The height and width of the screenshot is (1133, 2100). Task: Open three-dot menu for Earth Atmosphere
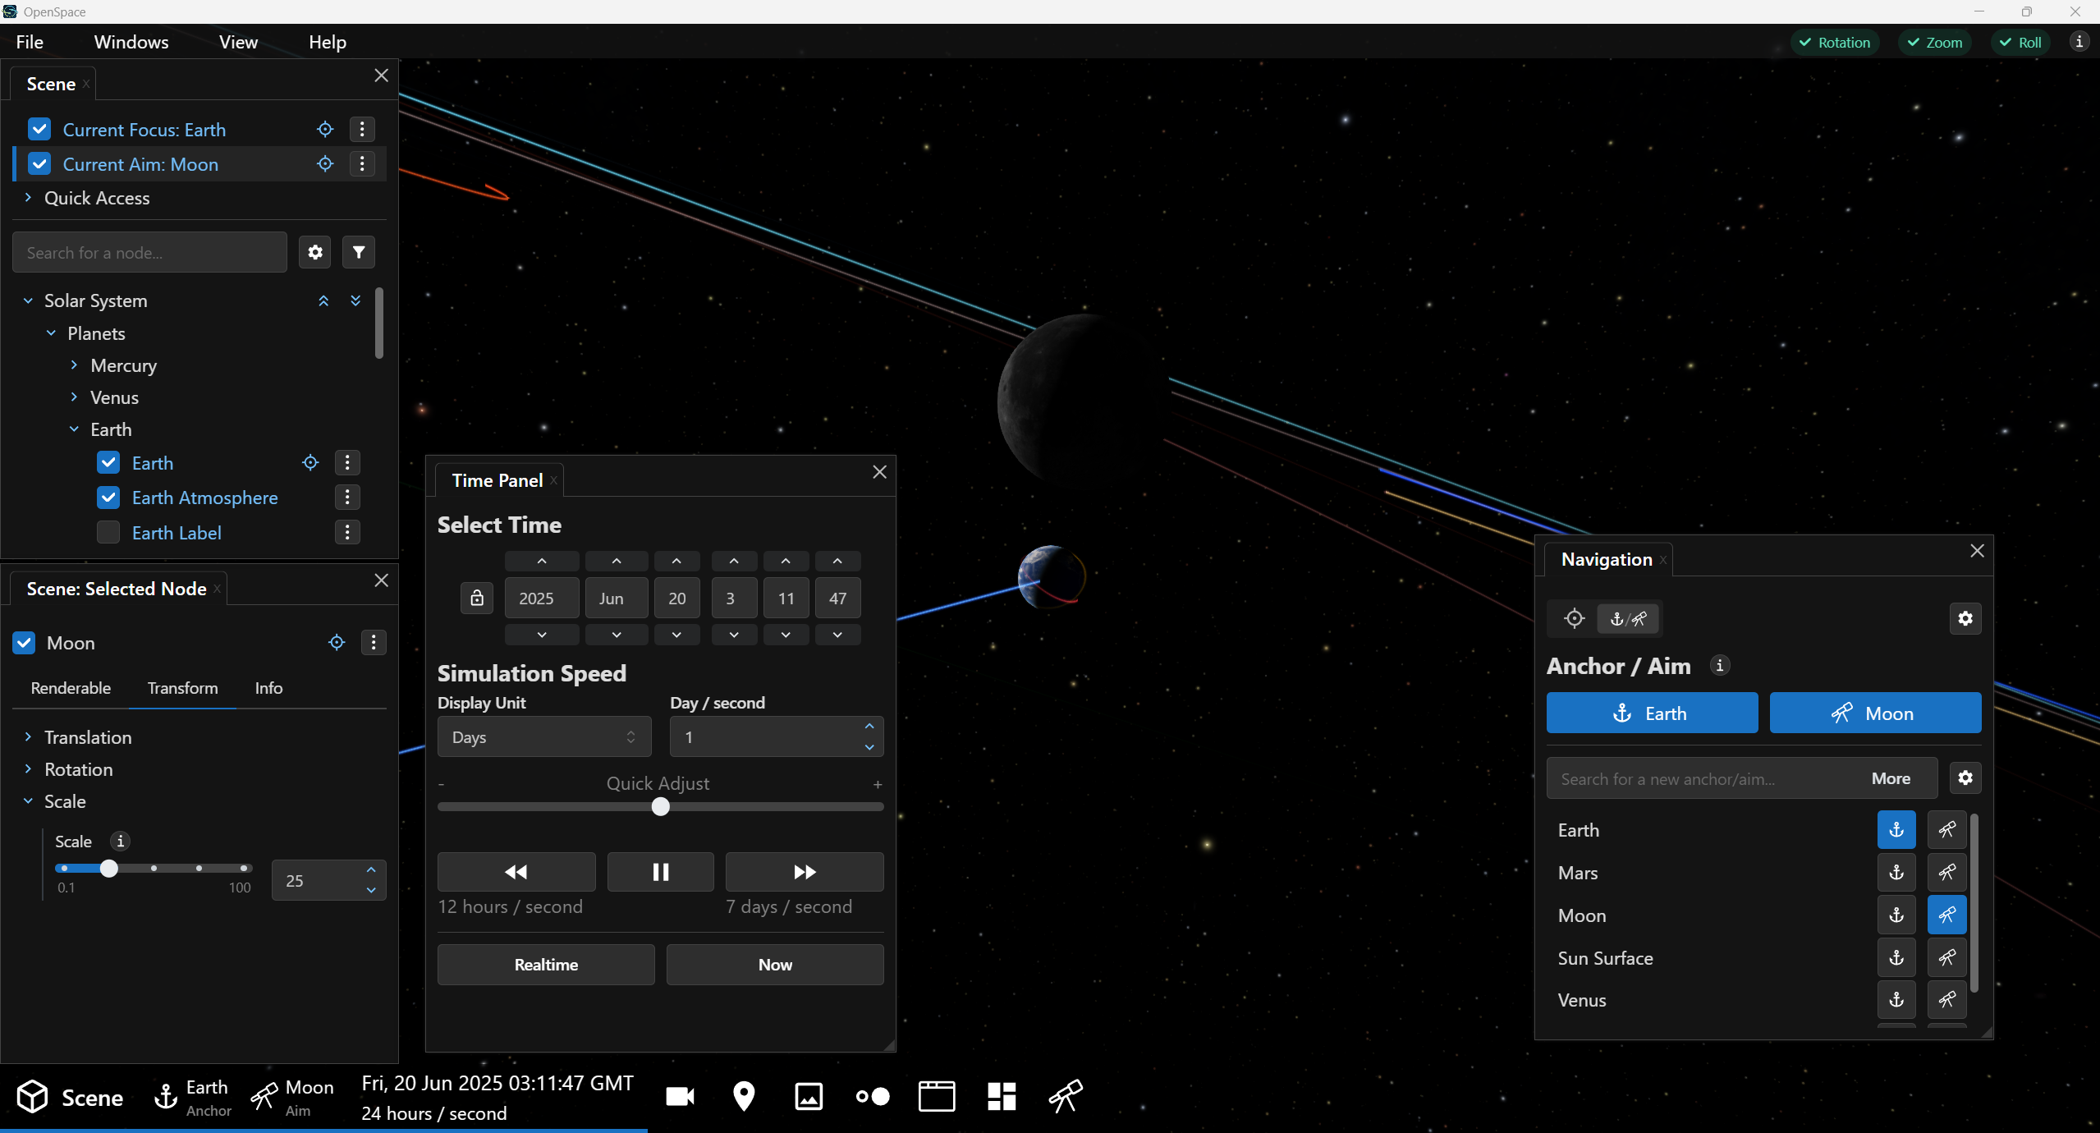[x=347, y=498]
